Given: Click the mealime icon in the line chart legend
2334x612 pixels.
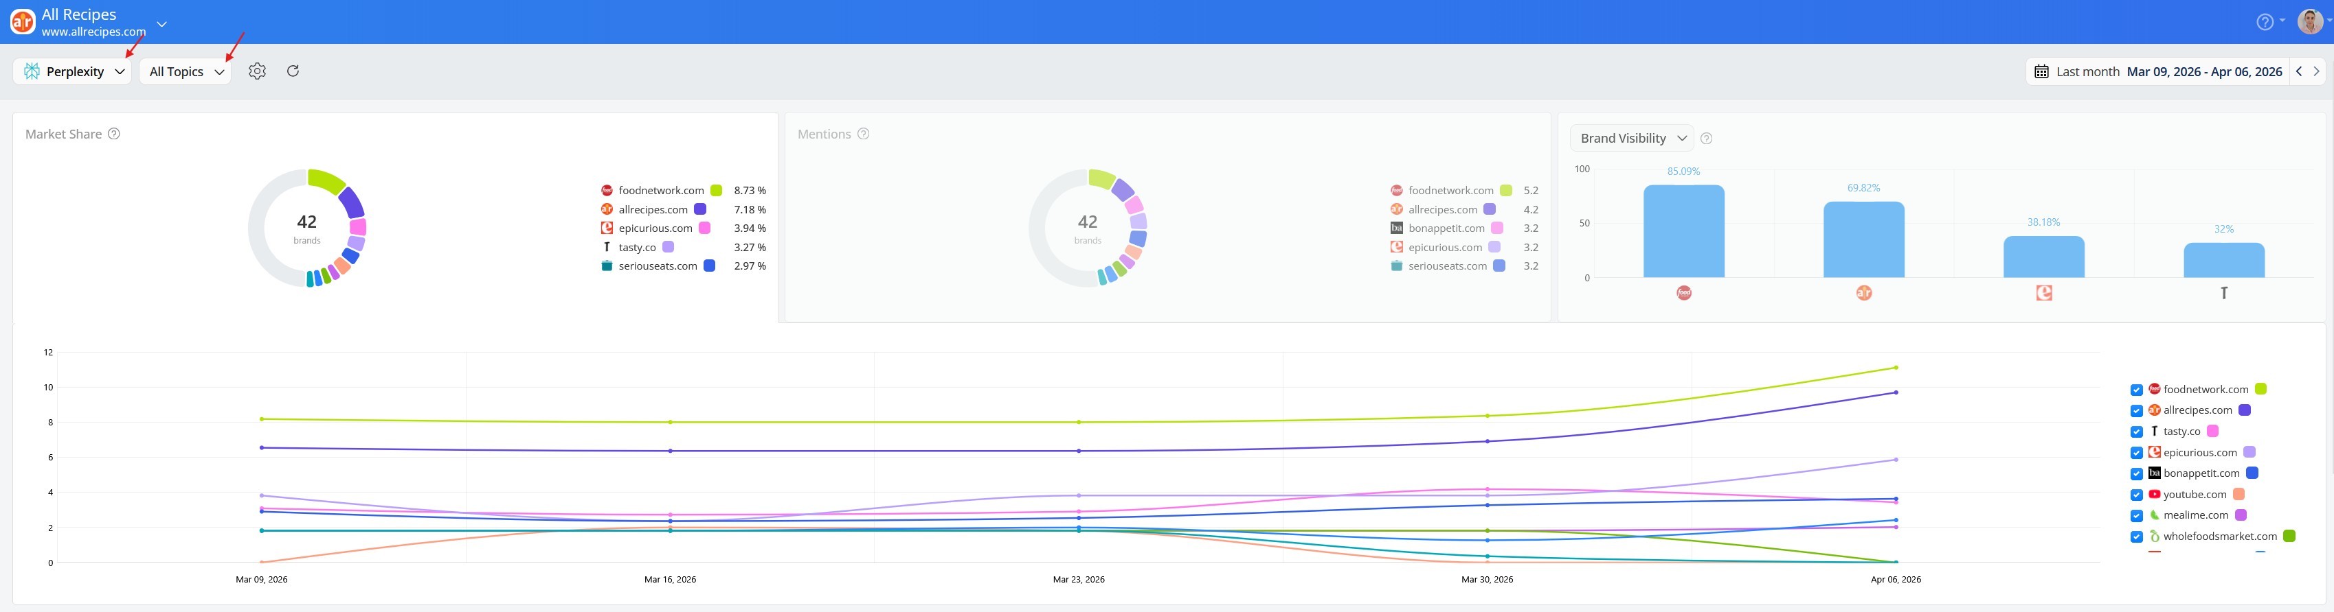Looking at the screenshot, I should click(2155, 515).
